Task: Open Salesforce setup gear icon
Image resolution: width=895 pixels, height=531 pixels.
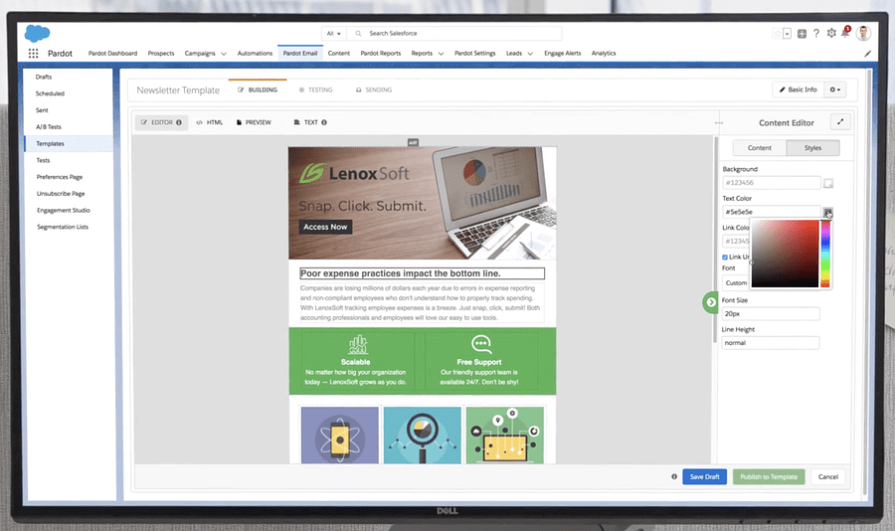Action: point(830,33)
